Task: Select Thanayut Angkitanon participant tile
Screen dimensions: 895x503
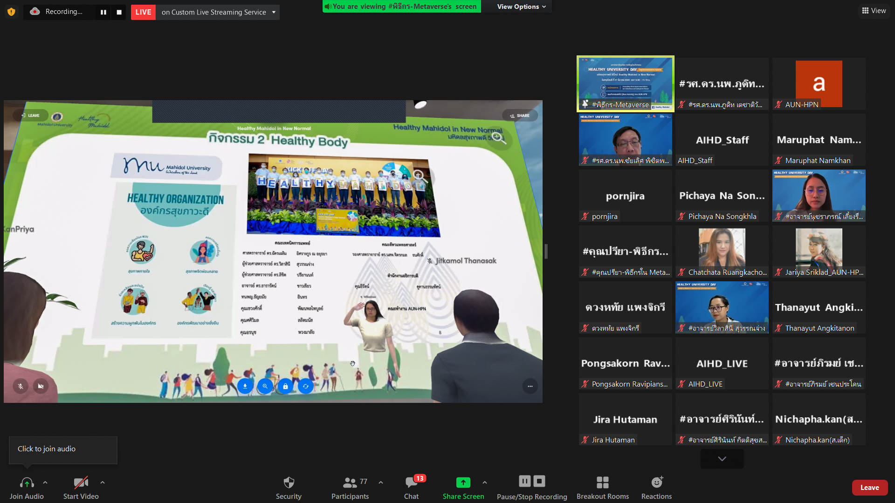Action: [x=819, y=307]
